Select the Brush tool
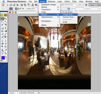This screenshot has height=94, width=101. coord(2,34)
